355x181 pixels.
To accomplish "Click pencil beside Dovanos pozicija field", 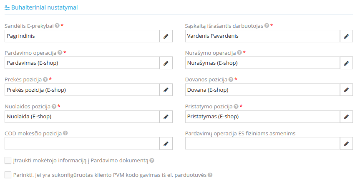I will point(346,90).
